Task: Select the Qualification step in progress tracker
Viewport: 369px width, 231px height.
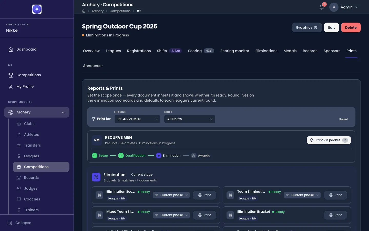Action: click(x=132, y=156)
